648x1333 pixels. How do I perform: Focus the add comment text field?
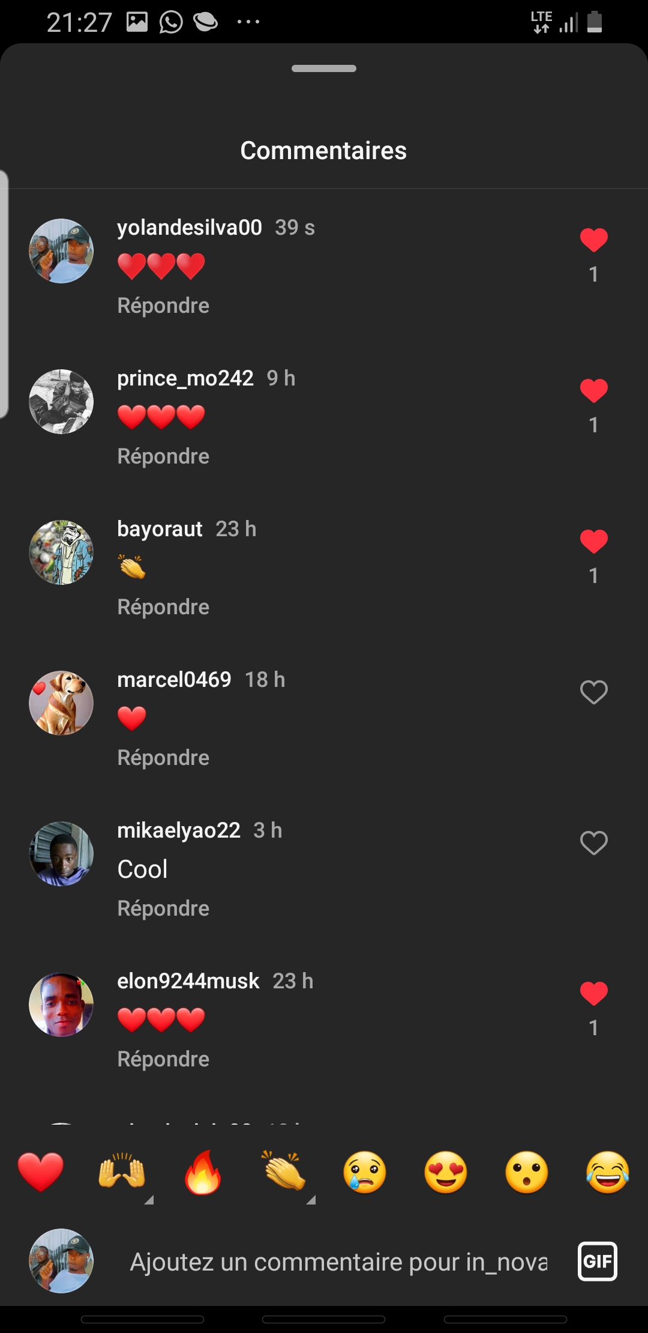pyautogui.click(x=338, y=1262)
